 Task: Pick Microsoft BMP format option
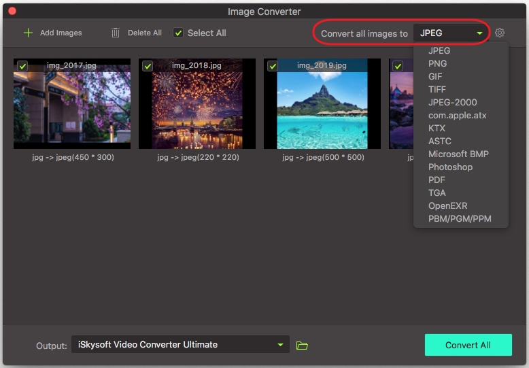pyautogui.click(x=458, y=154)
